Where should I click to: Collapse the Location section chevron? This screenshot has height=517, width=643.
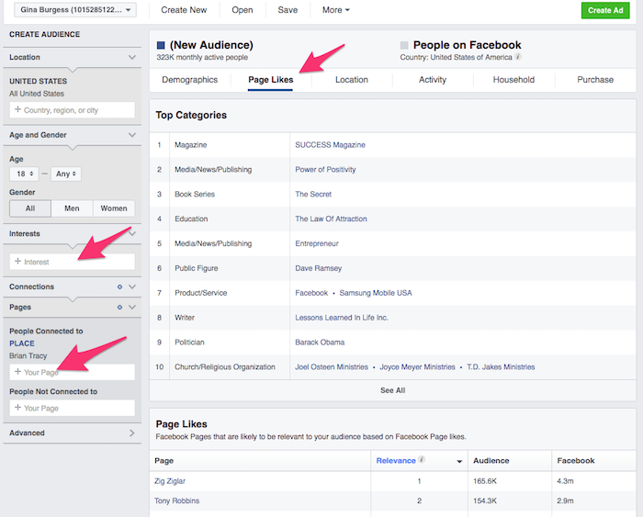pos(132,57)
